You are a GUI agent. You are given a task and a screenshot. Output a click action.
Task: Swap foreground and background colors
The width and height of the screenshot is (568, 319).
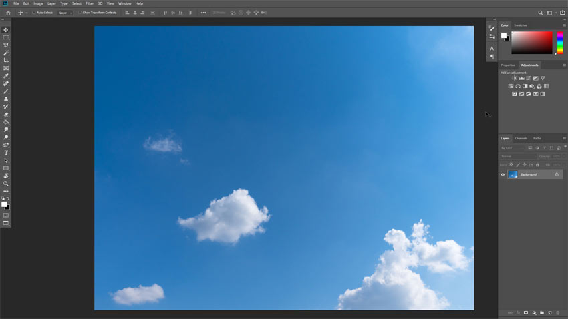[x=8, y=198]
